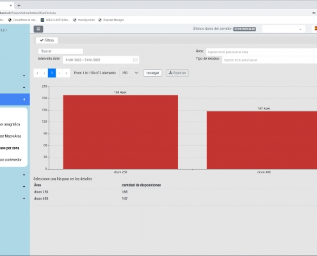Select the 'por contenedor' sidebar menu item
The image size is (317, 256).
[11, 160]
